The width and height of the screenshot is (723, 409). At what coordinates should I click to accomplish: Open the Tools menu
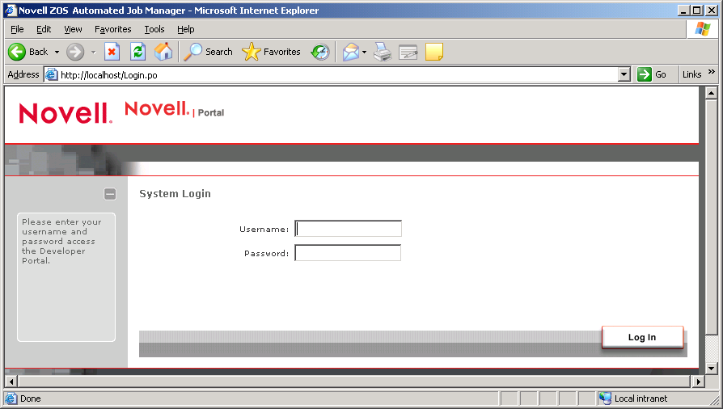click(x=154, y=29)
